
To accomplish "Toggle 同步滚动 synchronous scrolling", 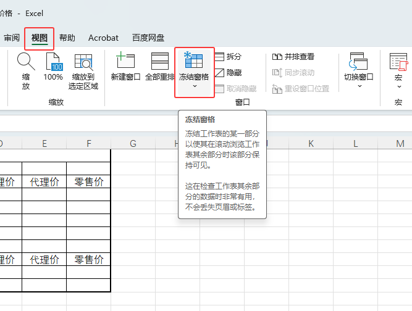I will point(293,72).
